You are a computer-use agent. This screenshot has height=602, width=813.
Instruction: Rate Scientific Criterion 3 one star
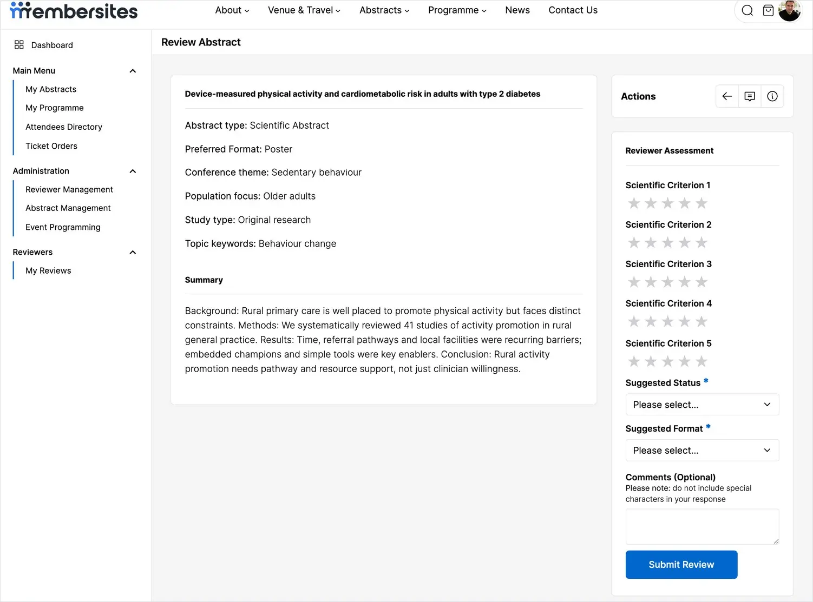(x=634, y=282)
